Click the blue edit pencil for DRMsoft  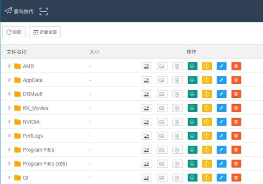click(221, 94)
